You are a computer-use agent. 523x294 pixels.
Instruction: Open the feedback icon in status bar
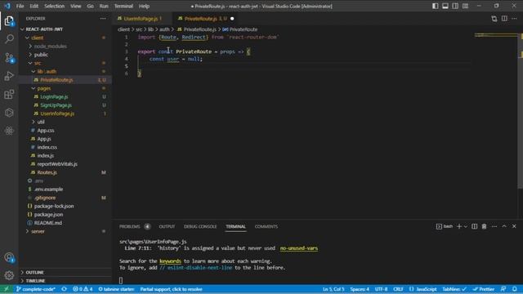[x=503, y=289]
